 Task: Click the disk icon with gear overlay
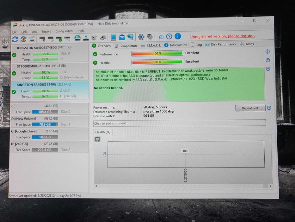coord(42,39)
